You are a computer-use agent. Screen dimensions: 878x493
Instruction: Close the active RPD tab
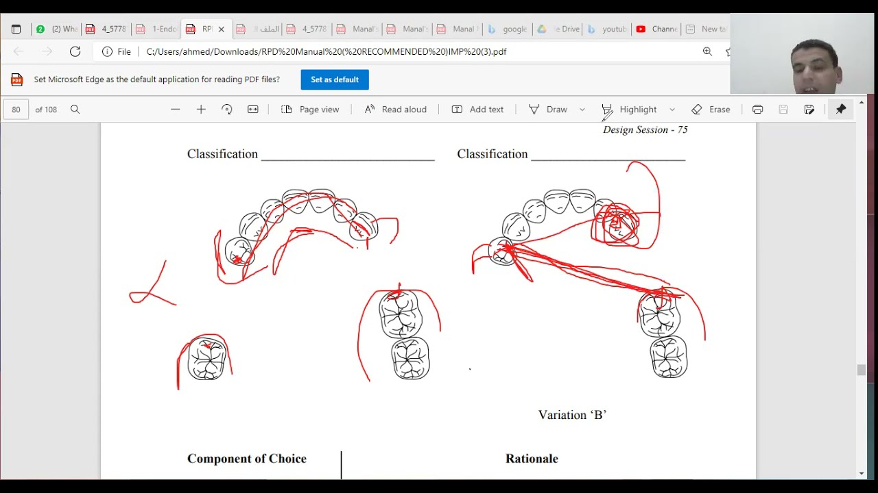[x=221, y=29]
